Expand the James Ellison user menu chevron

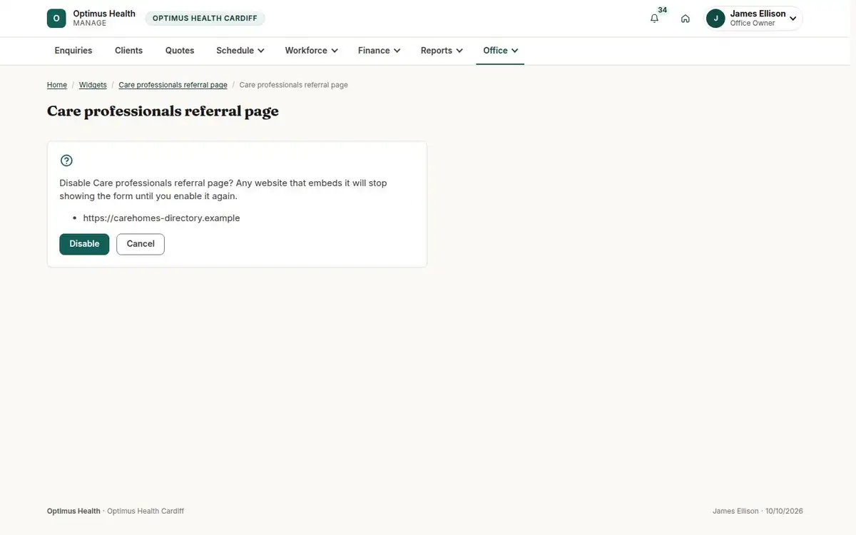coord(793,19)
